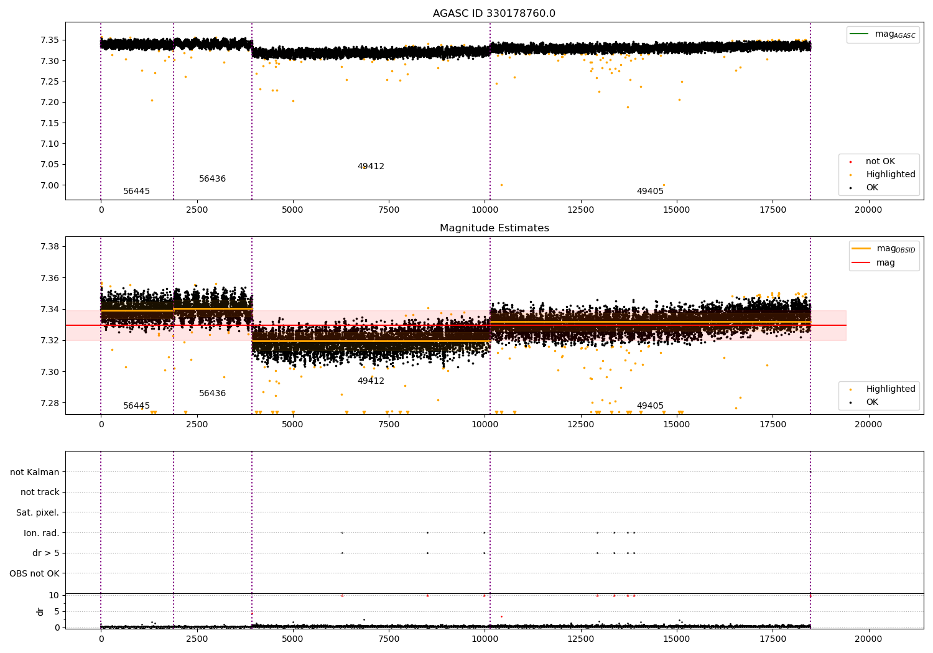Click the 'not Kalman' row label
The image size is (933, 653).
pos(35,472)
